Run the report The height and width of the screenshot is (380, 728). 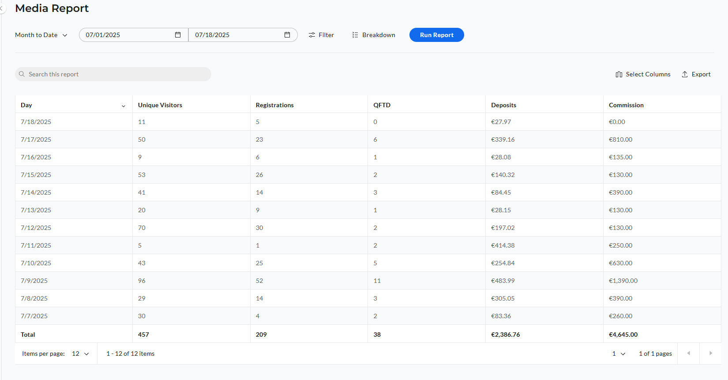(x=436, y=35)
